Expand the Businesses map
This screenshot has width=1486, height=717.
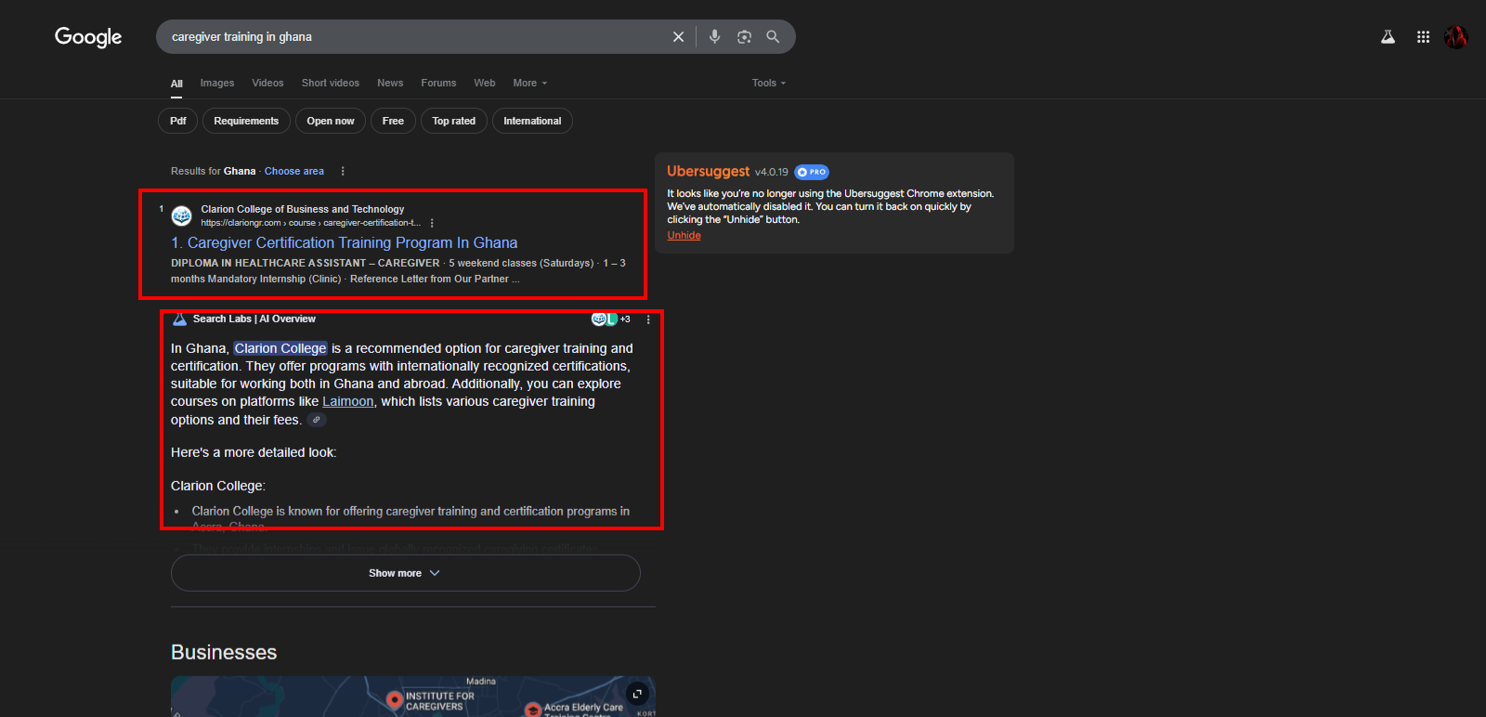click(637, 693)
